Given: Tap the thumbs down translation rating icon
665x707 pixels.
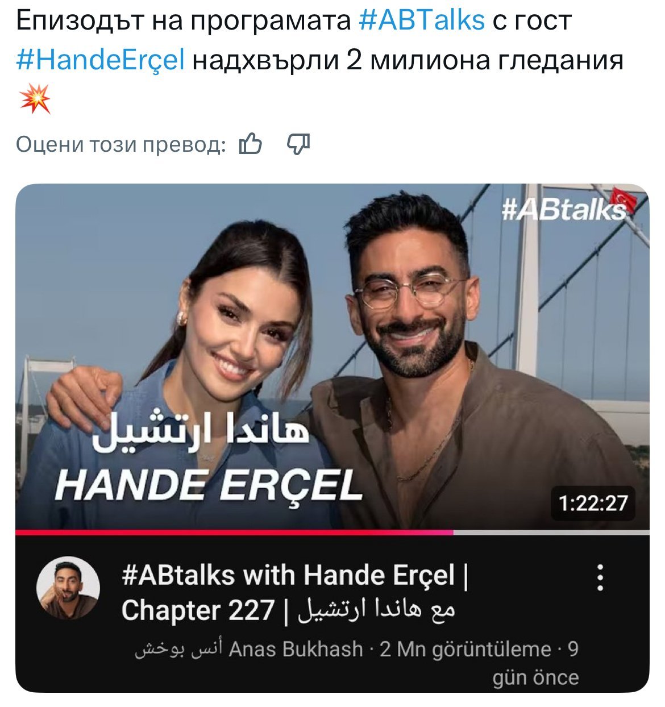Looking at the screenshot, I should coord(298,144).
